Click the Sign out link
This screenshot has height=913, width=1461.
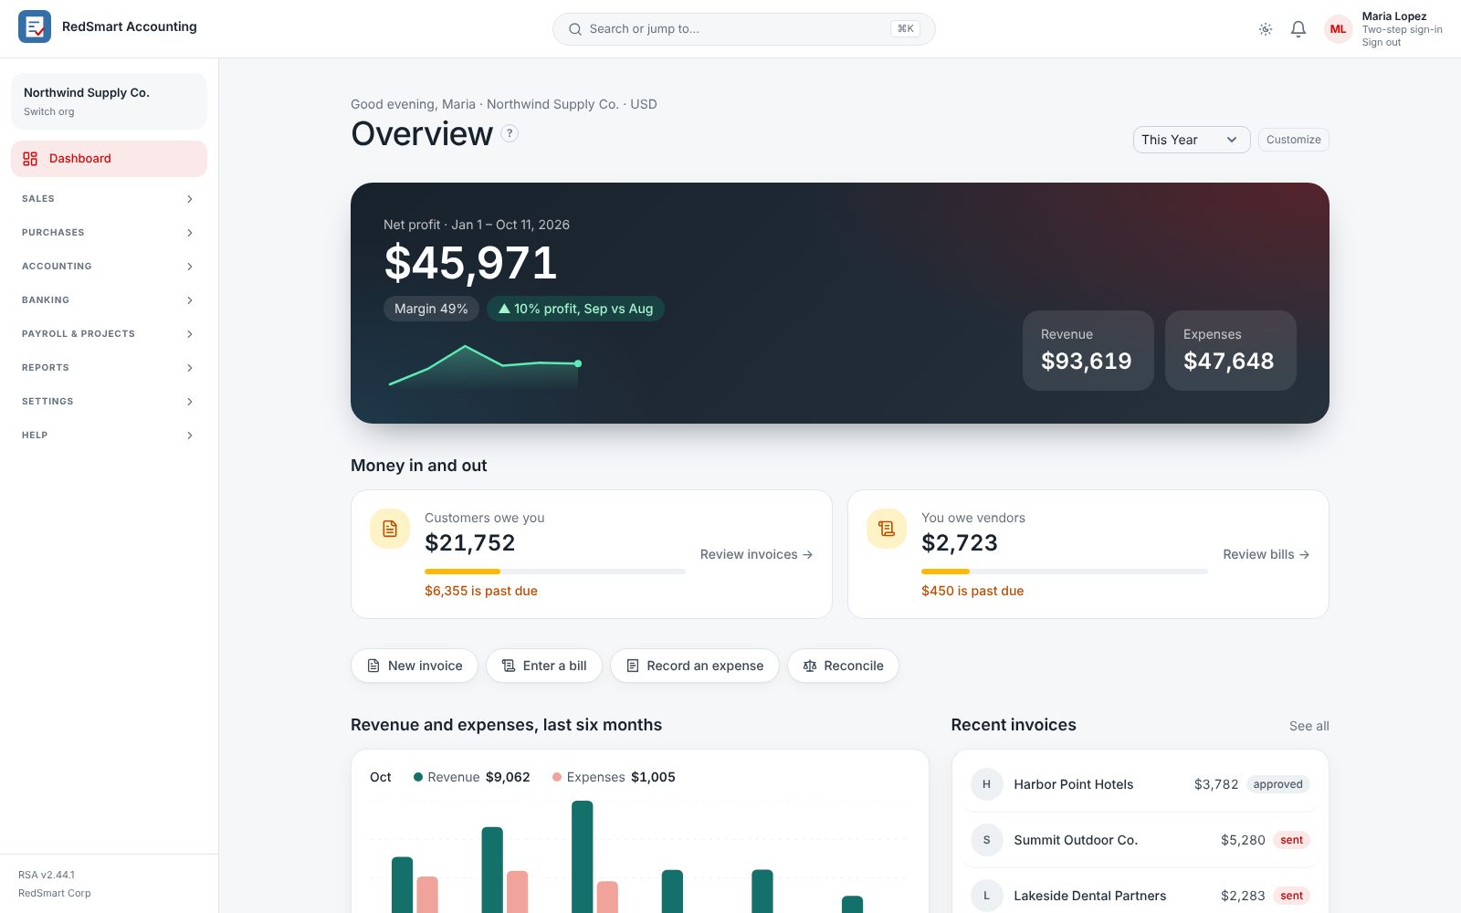pyautogui.click(x=1382, y=43)
